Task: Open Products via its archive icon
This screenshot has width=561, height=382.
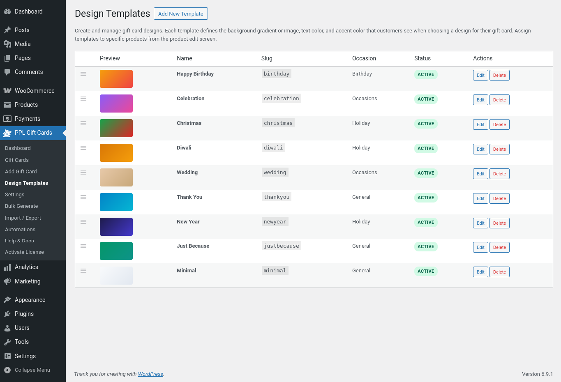Action: [7, 105]
